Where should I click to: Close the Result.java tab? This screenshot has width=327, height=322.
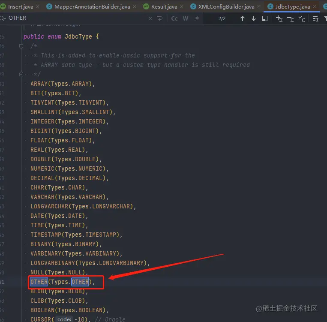coord(182,7)
